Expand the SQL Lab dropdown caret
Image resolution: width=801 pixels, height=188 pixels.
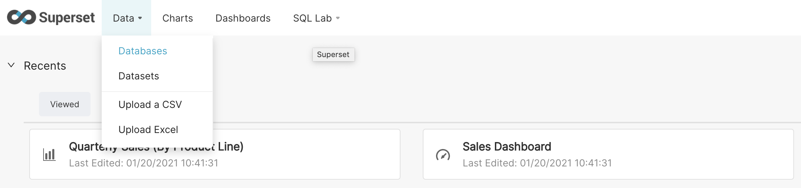tap(337, 18)
